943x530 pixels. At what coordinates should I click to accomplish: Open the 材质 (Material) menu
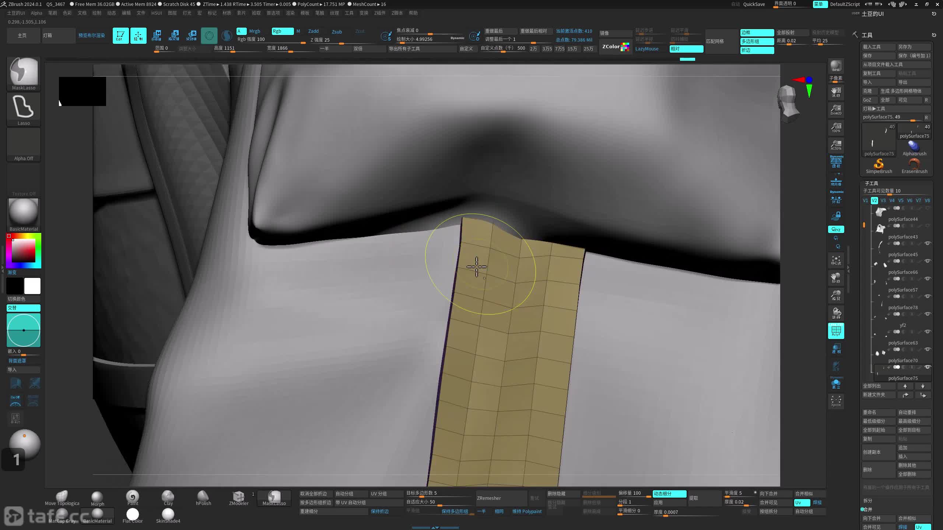click(x=227, y=13)
